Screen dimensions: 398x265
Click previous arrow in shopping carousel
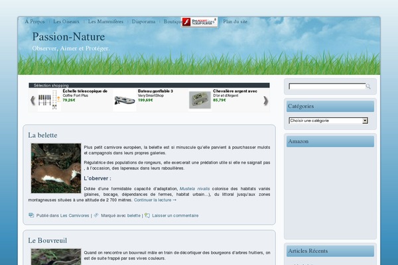coord(33,101)
